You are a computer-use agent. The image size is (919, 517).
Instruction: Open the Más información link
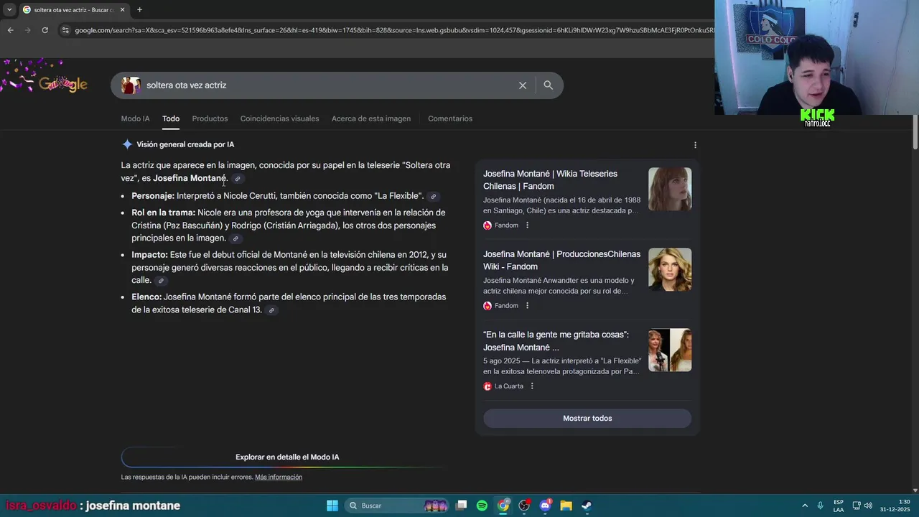coord(279,478)
